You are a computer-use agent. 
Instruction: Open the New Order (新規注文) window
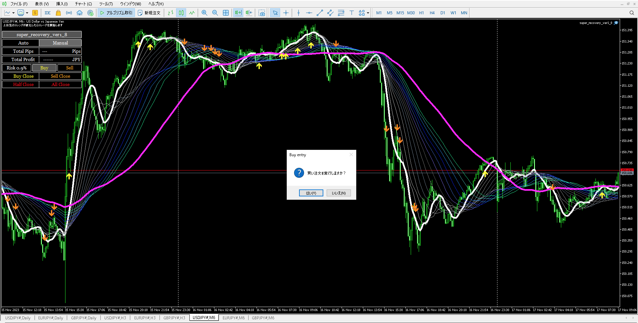click(149, 13)
